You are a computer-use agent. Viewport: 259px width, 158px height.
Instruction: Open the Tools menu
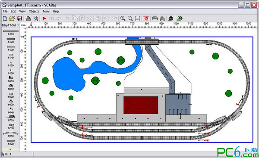46,11
